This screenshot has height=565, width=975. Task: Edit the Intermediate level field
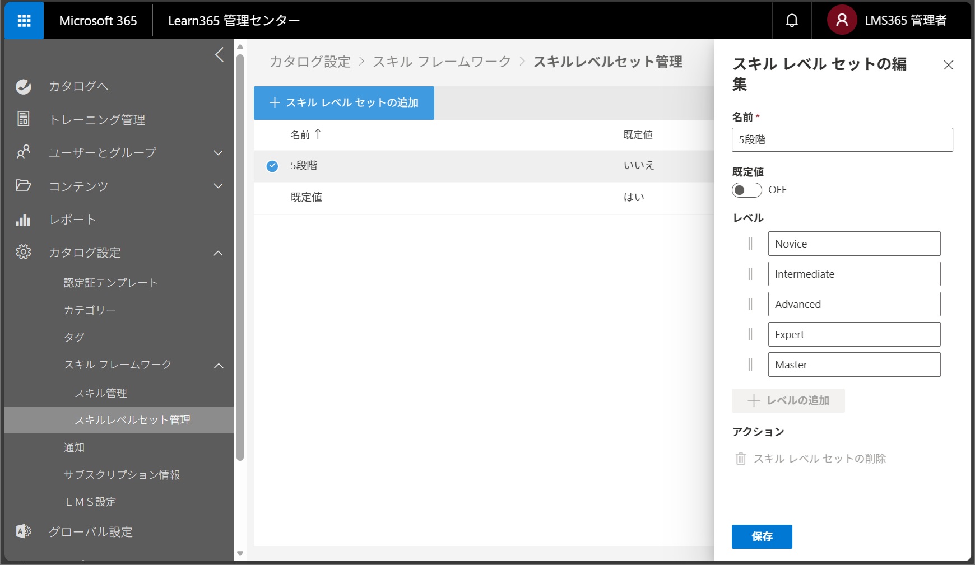(x=855, y=274)
